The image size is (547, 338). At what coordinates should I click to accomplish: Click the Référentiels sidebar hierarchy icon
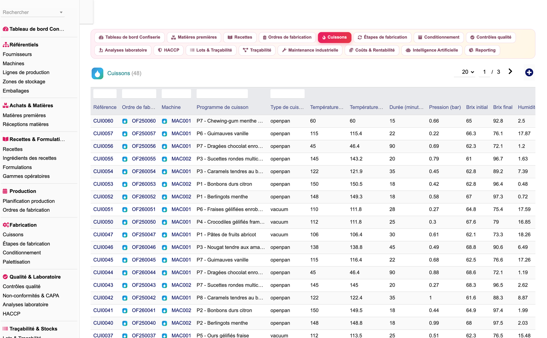[x=5, y=45]
